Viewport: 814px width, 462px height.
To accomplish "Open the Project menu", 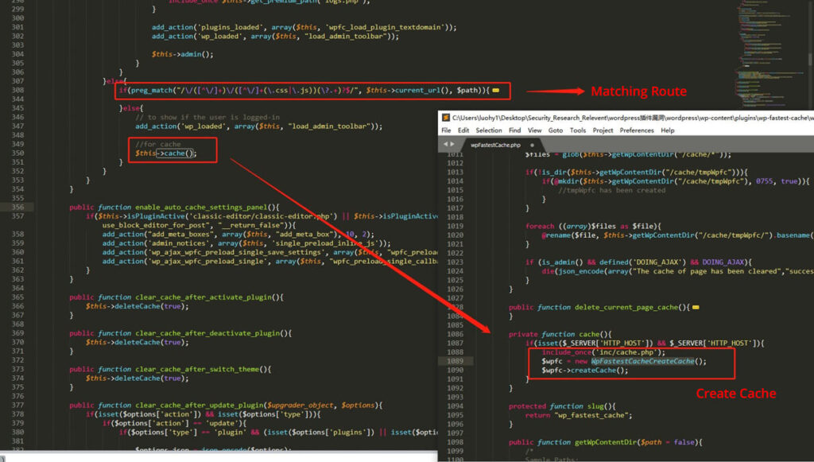I will click(x=603, y=130).
